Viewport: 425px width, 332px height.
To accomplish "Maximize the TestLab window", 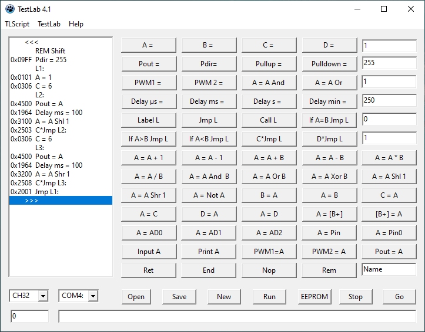I will click(x=384, y=9).
